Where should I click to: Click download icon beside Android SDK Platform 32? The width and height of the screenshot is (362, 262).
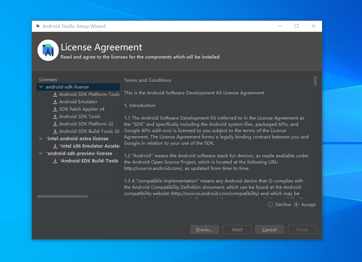[x=55, y=124]
